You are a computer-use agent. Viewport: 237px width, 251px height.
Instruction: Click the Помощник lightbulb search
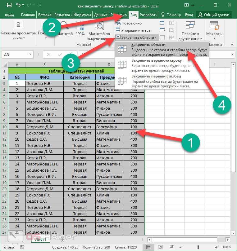pos(171,15)
